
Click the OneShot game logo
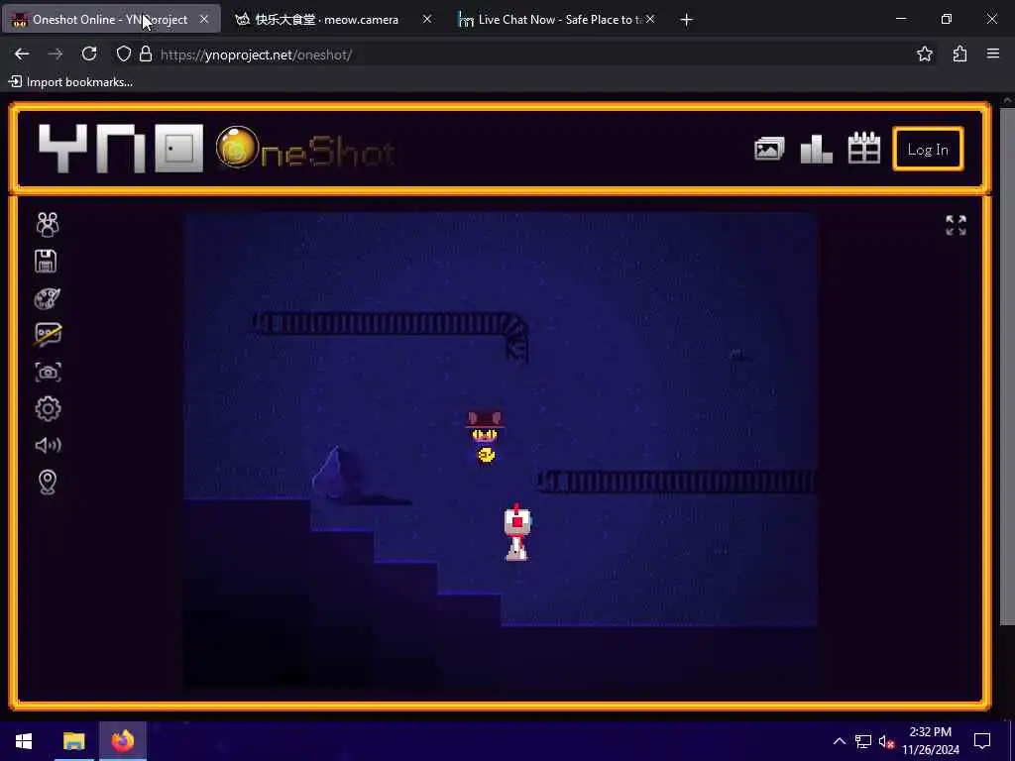pyautogui.click(x=305, y=150)
